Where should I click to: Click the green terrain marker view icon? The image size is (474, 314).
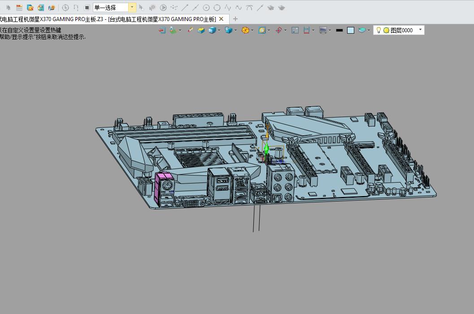[x=173, y=30]
